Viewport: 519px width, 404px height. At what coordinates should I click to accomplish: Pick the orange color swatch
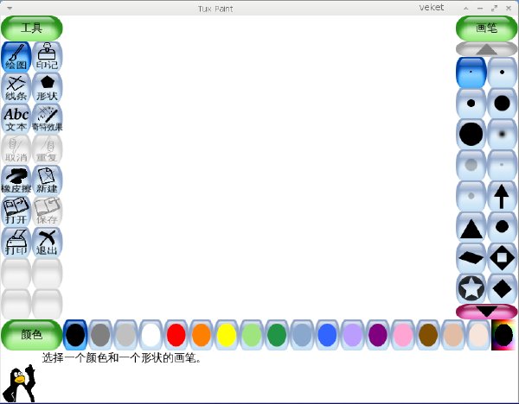point(202,335)
